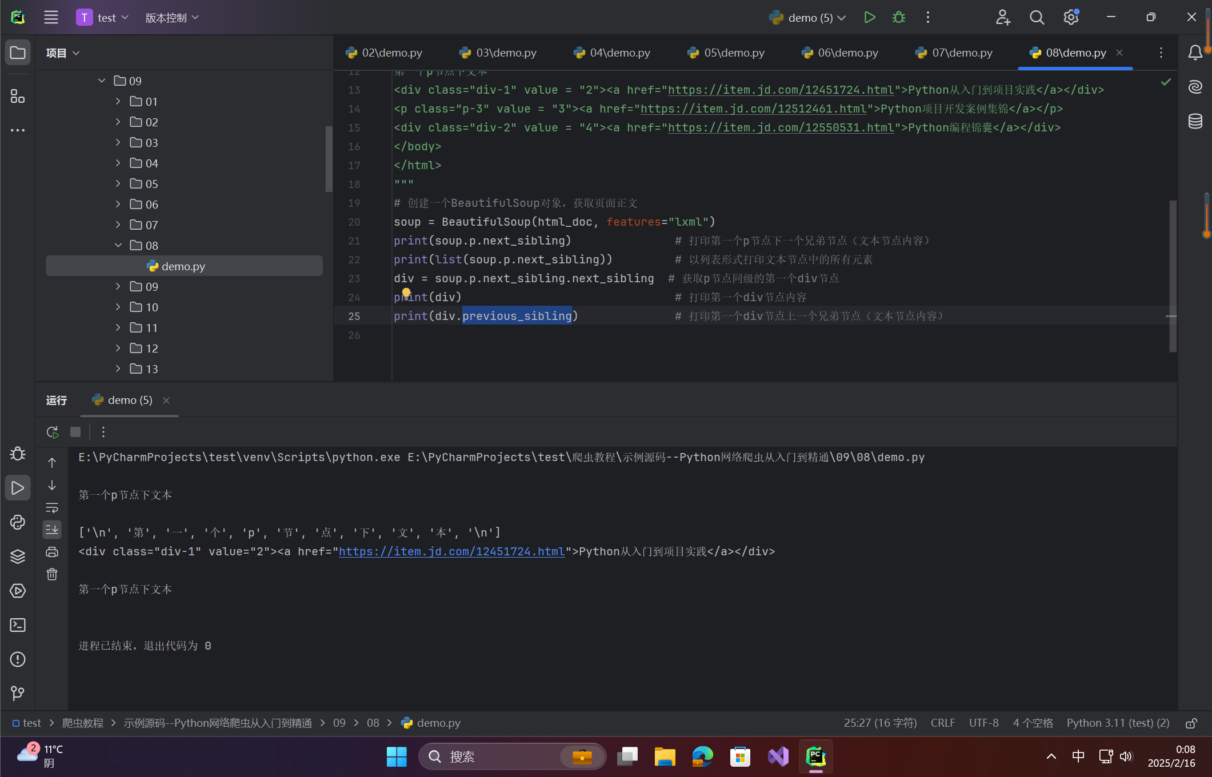Open the Project tool window folder icon
1212x777 pixels.
[18, 53]
